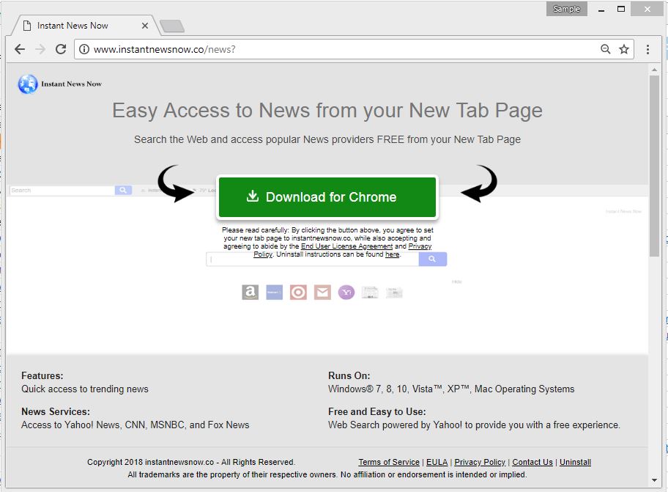
Task: Click the center preview search field
Action: 312,260
